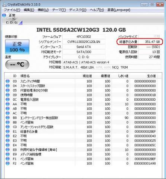The image size is (166, 179).
Task: Click raw value 00000000065C in row E4
Action: click(145, 145)
